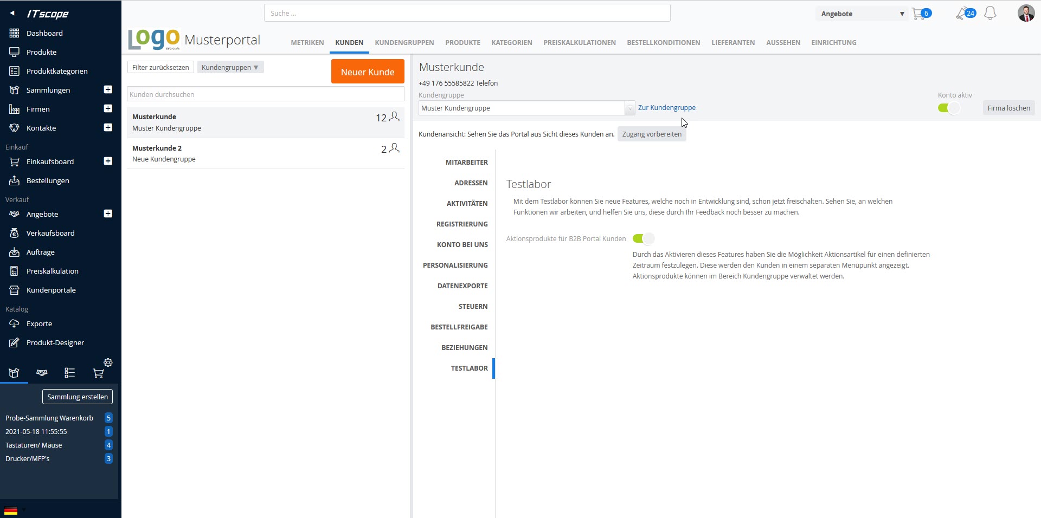Expand Muster Kundengruppe combo box
The height and width of the screenshot is (518, 1041).
629,108
